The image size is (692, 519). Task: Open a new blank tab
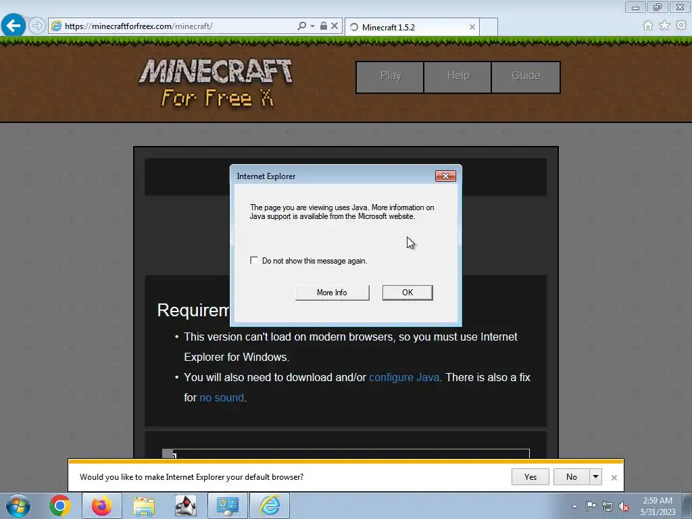coord(489,27)
